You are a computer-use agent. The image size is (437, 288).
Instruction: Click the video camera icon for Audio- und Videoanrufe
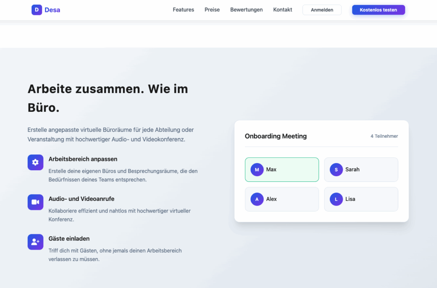point(35,202)
